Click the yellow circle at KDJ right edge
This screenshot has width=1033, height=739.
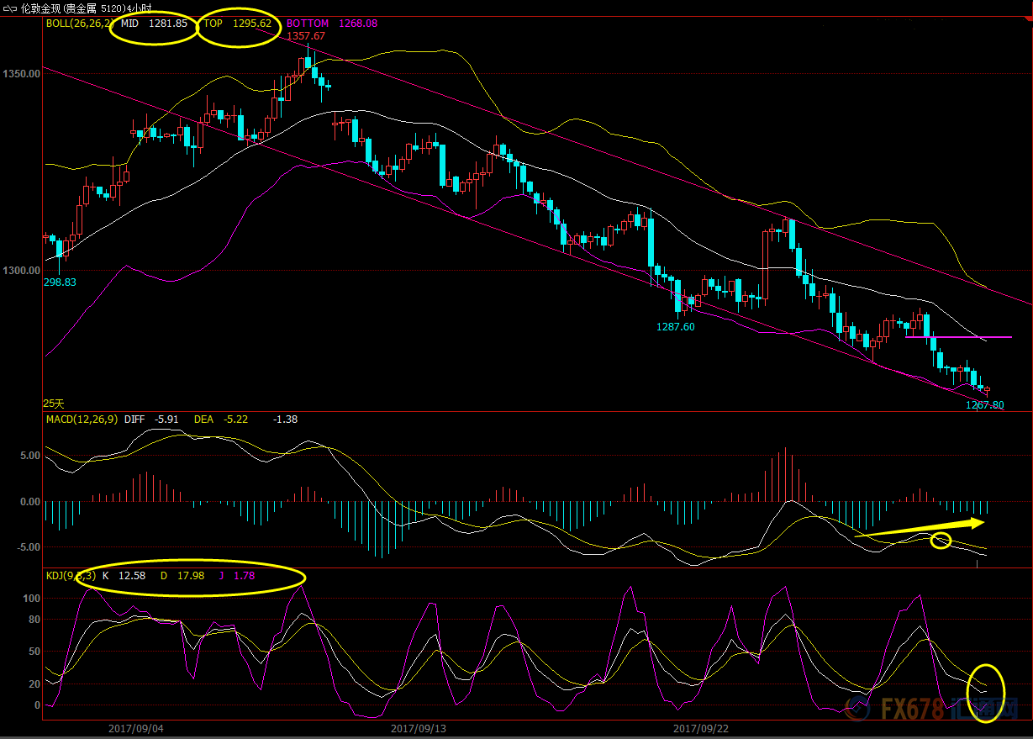[987, 693]
